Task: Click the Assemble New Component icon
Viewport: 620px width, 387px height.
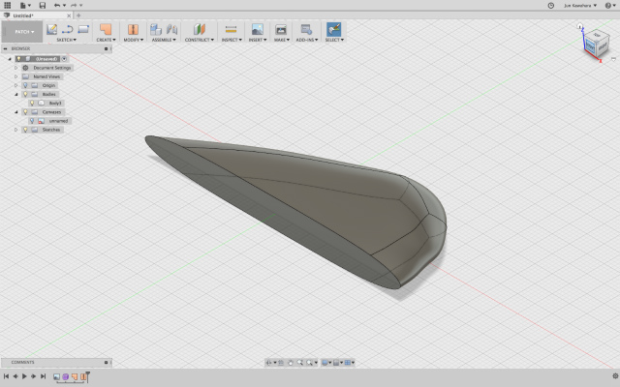Action: point(156,29)
